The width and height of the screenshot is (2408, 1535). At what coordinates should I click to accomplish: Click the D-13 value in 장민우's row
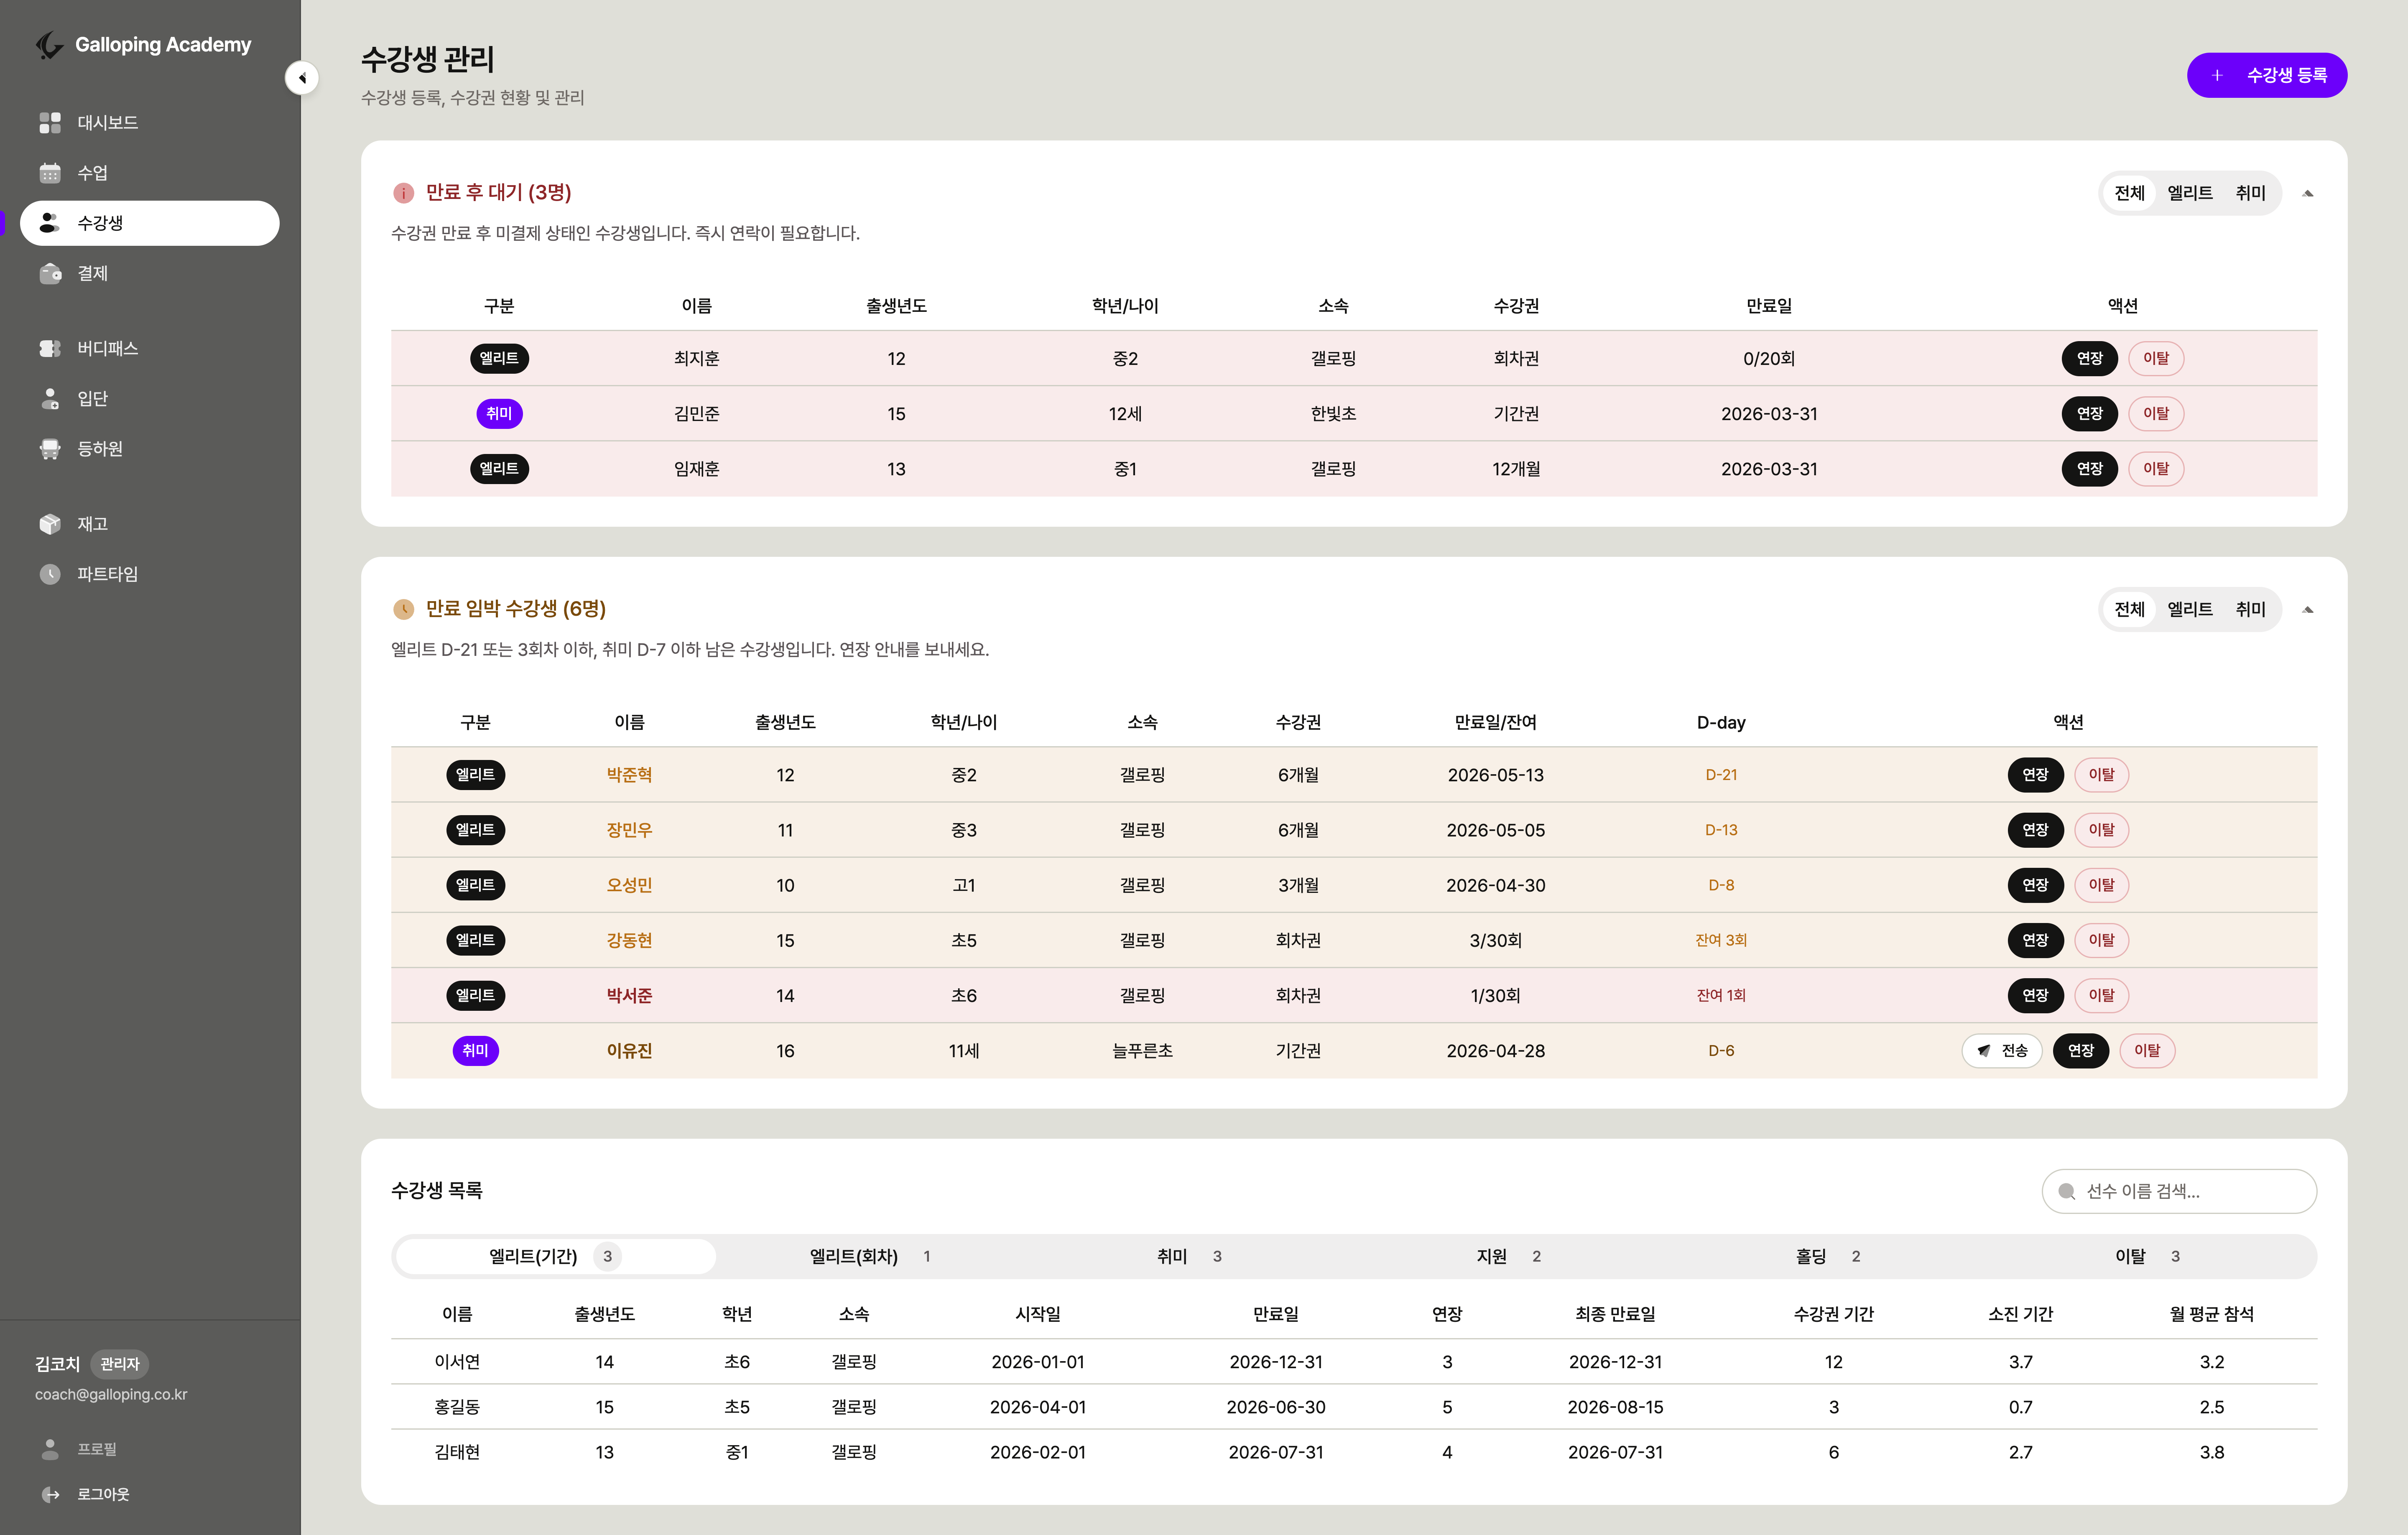[1721, 830]
